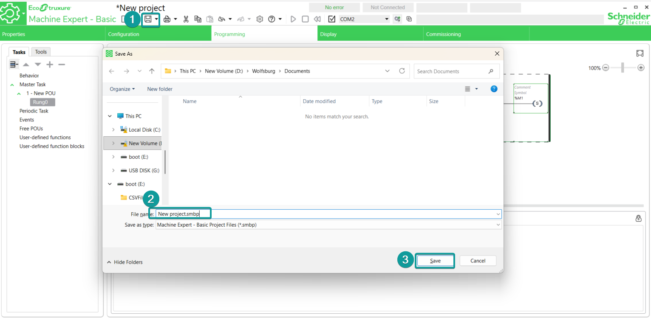651x318 pixels.
Task: Click the zoom slider handle near 100%
Action: pos(623,68)
